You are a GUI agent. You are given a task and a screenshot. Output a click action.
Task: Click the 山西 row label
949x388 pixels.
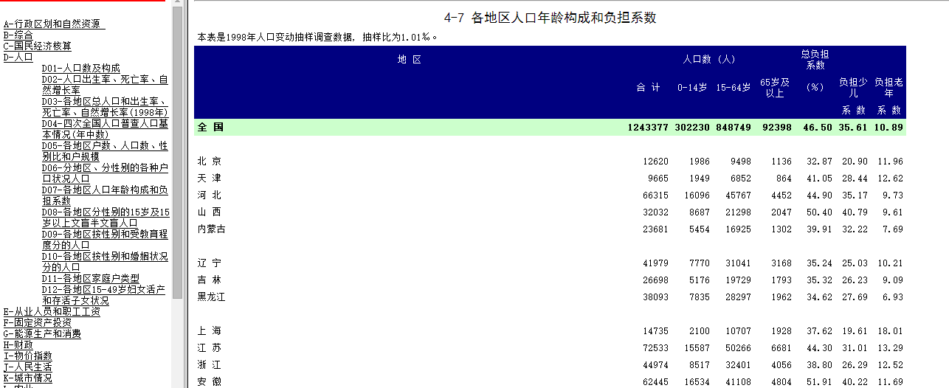point(209,212)
